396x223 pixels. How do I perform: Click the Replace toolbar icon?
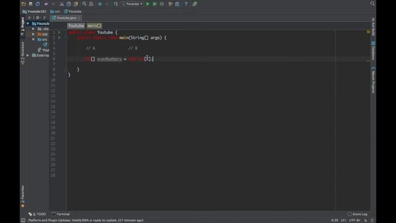click(91, 4)
